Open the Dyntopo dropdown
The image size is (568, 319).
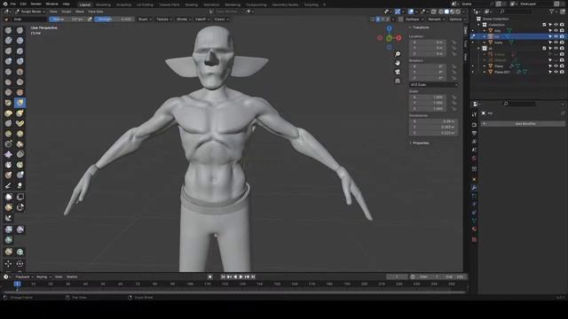(414, 19)
